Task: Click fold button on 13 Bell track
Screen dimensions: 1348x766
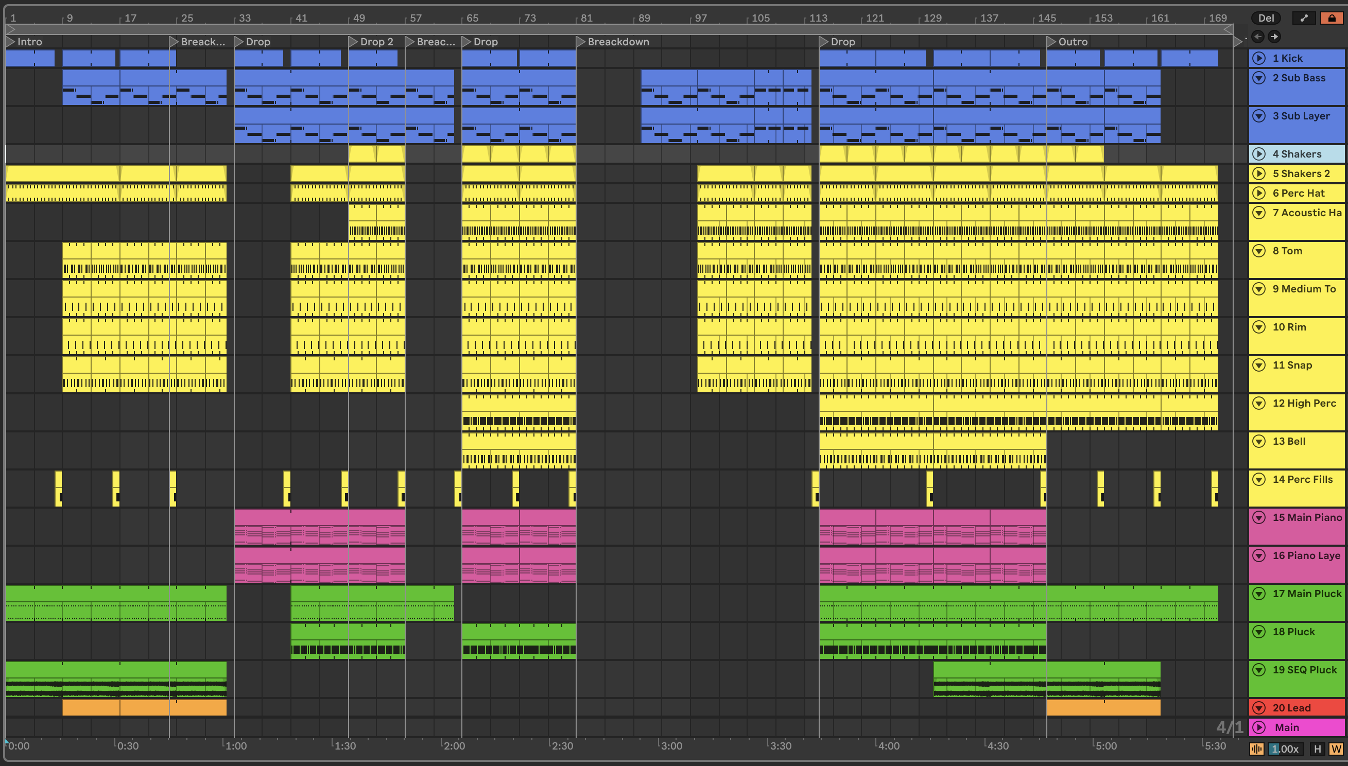Action: [x=1259, y=441]
